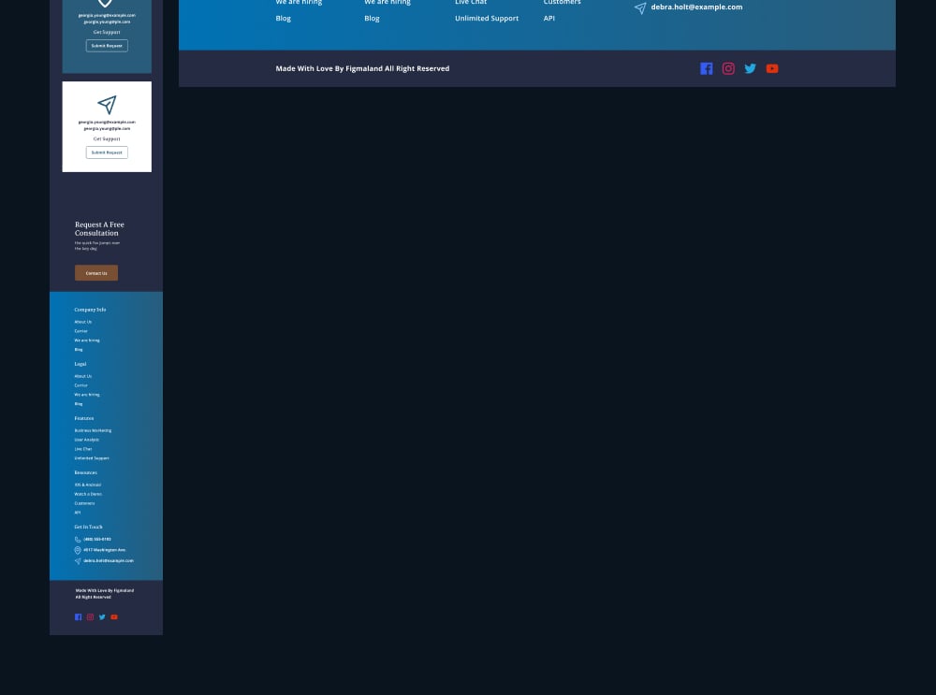Viewport: 936px width, 695px height.
Task: Click the mobile Features heading
Action: pos(84,418)
